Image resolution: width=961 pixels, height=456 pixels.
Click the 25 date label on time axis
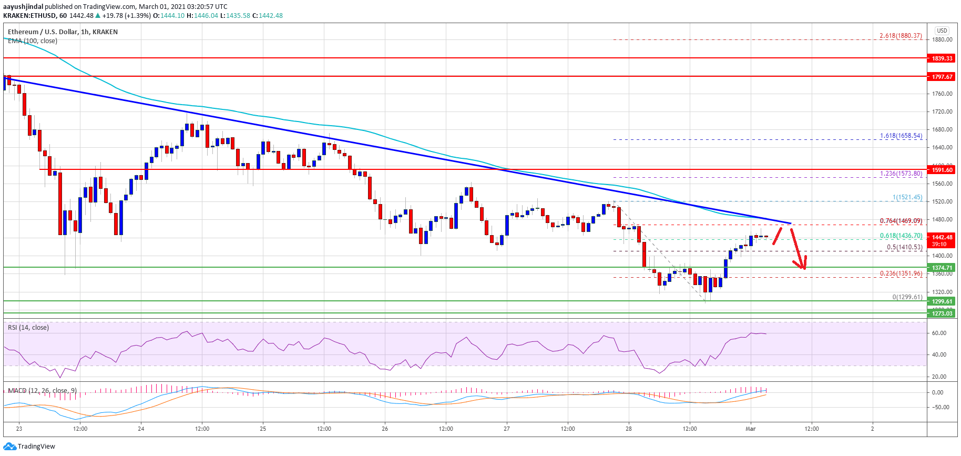point(263,429)
